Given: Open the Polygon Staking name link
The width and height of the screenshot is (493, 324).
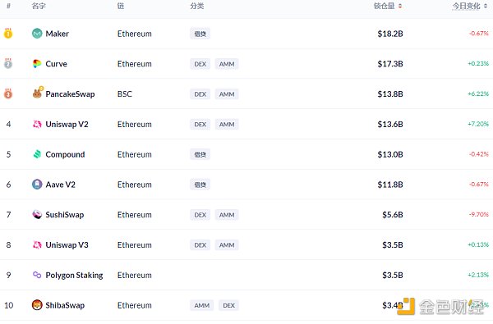Looking at the screenshot, I should (74, 276).
